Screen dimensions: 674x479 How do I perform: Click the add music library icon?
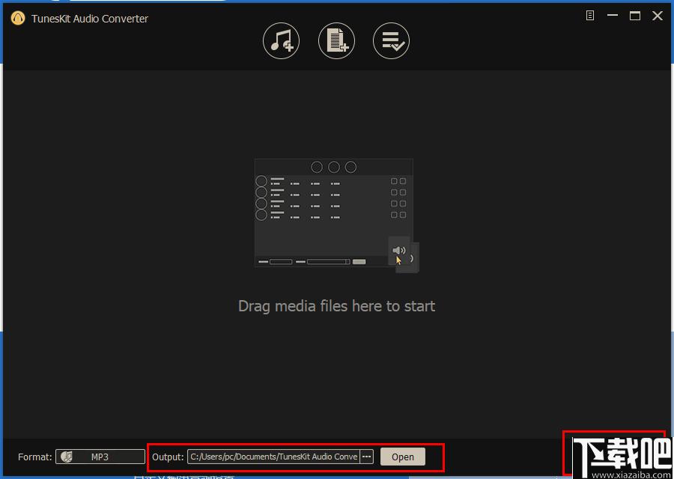click(x=281, y=40)
